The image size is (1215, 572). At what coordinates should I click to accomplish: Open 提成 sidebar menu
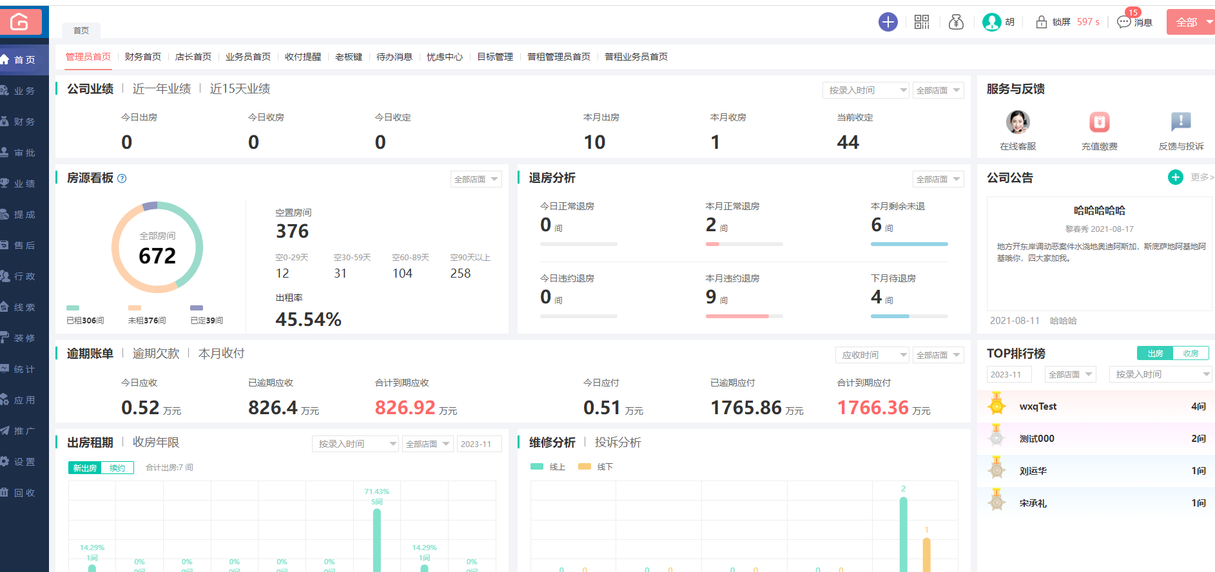pyautogui.click(x=24, y=214)
